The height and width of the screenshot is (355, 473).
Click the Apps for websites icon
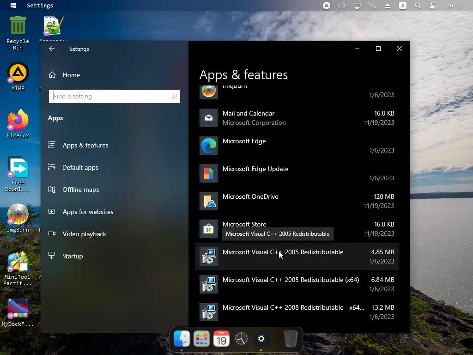52,212
